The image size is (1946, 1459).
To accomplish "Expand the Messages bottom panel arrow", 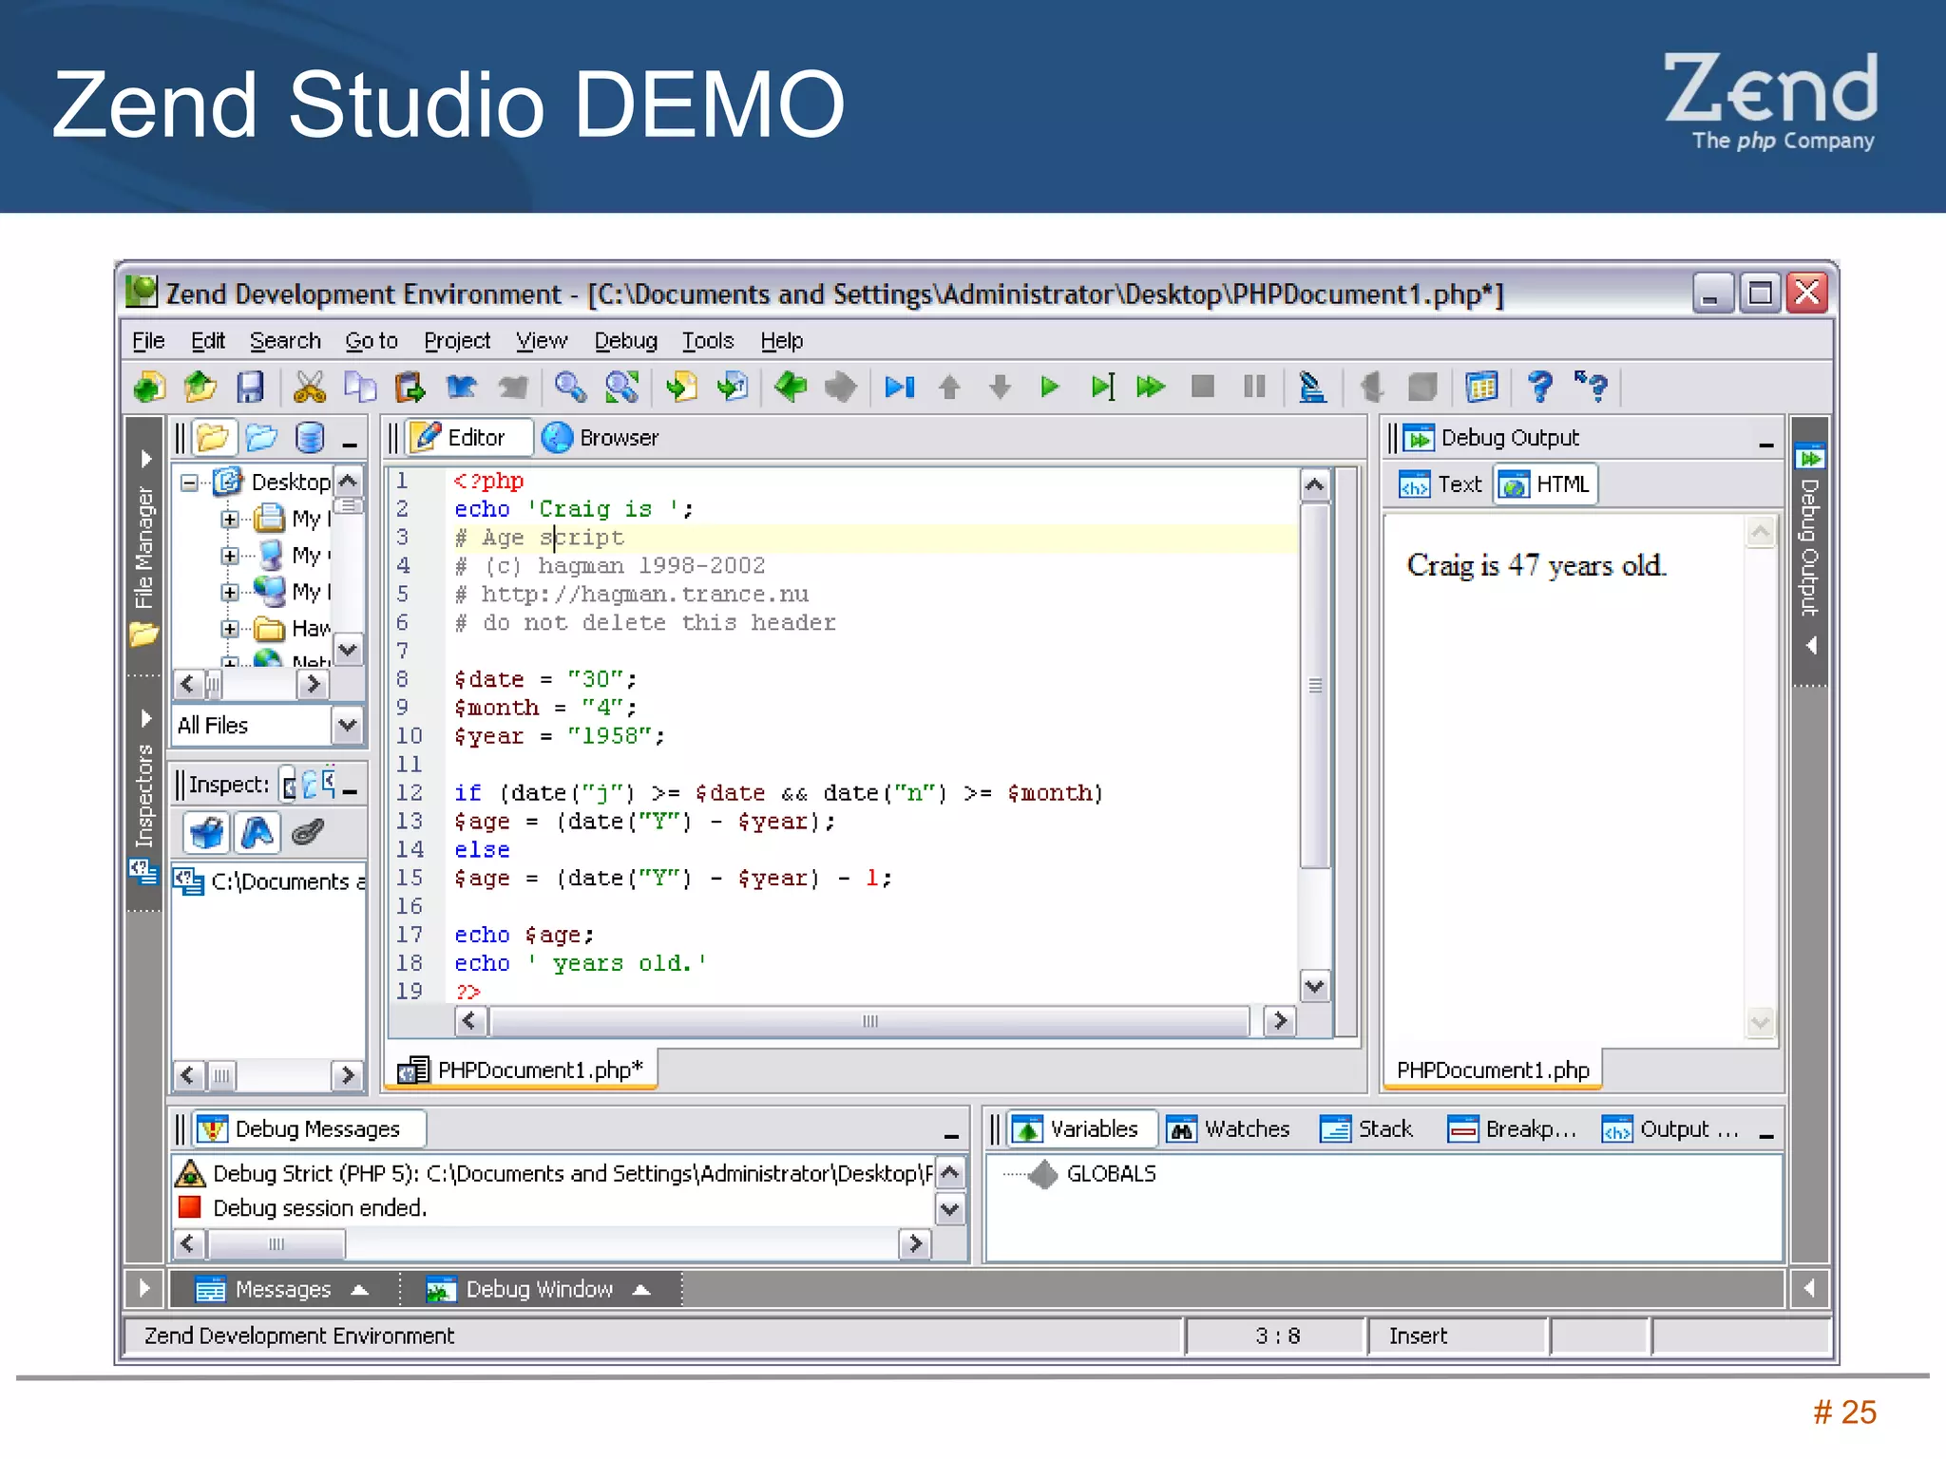I will coord(359,1290).
